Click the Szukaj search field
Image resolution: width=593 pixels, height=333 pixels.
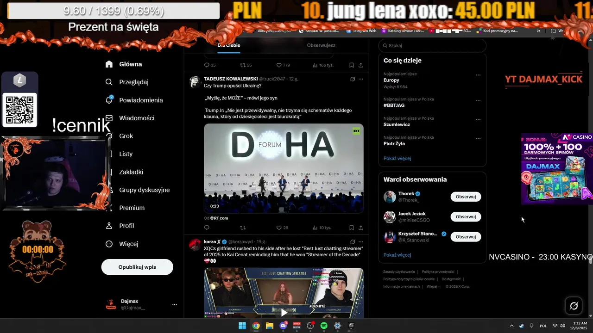pos(432,45)
